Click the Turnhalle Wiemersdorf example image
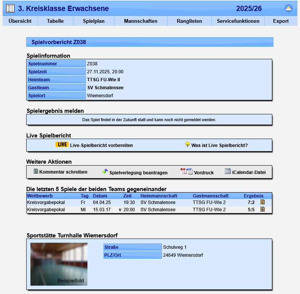 [59, 264]
